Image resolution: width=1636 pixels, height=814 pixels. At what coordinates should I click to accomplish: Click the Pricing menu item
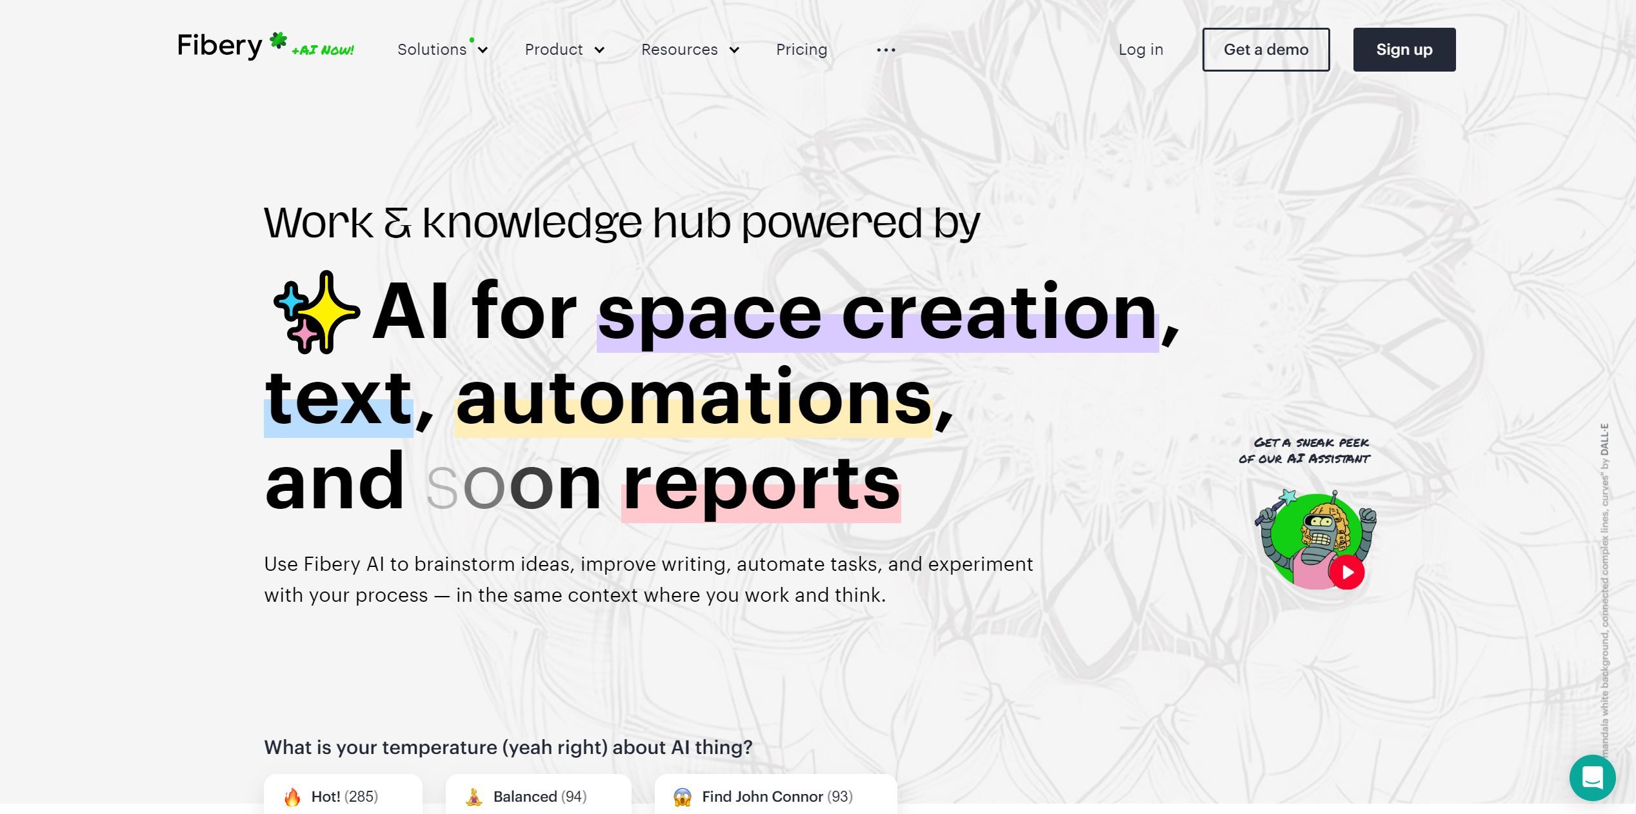[801, 49]
